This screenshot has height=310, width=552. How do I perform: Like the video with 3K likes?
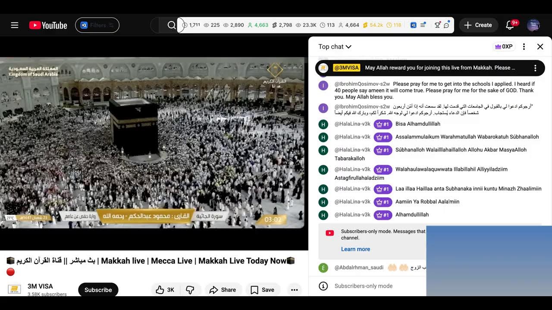165,290
